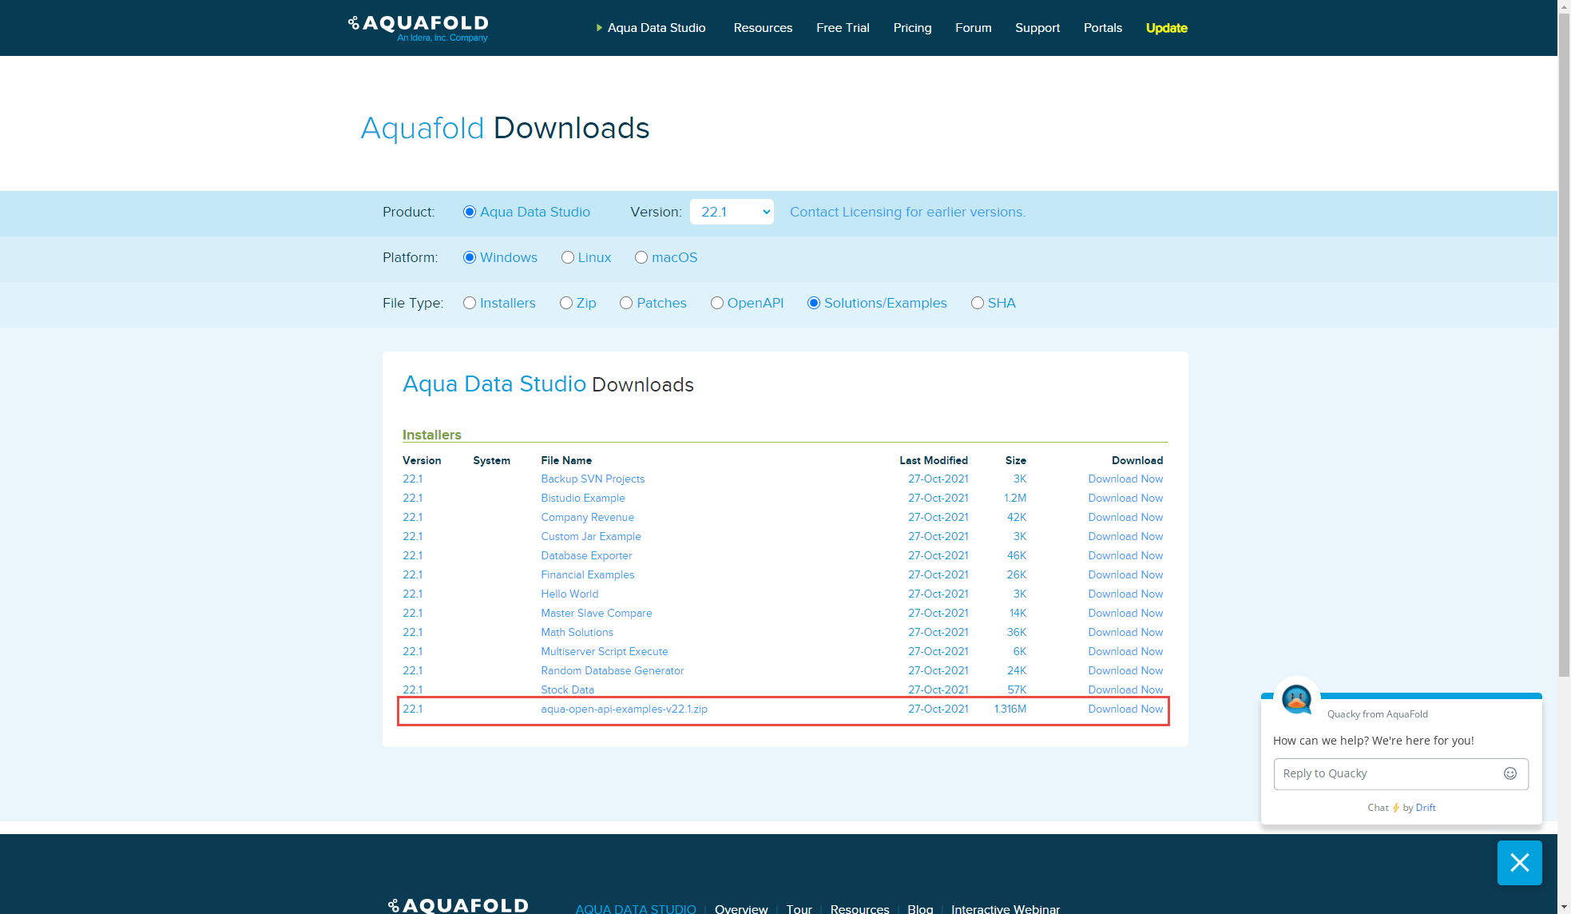Viewport: 1571px width, 914px height.
Task: Click the Aquafold logo in header
Action: pyautogui.click(x=419, y=27)
